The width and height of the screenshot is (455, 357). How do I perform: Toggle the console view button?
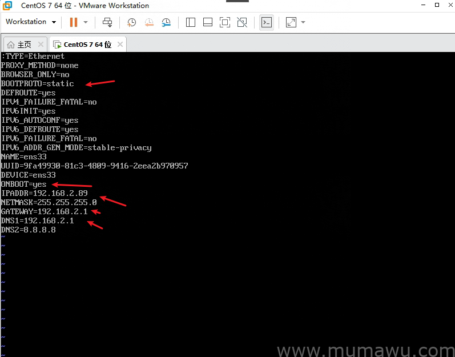coord(267,22)
